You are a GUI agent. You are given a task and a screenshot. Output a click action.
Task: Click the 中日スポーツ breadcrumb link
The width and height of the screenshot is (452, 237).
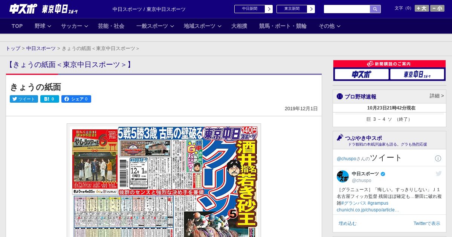pos(41,49)
